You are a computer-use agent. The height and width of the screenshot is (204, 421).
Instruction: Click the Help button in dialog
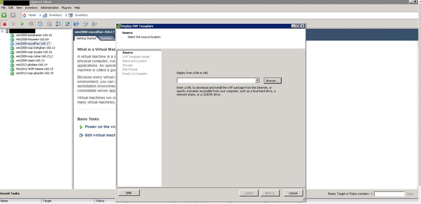pos(129,193)
